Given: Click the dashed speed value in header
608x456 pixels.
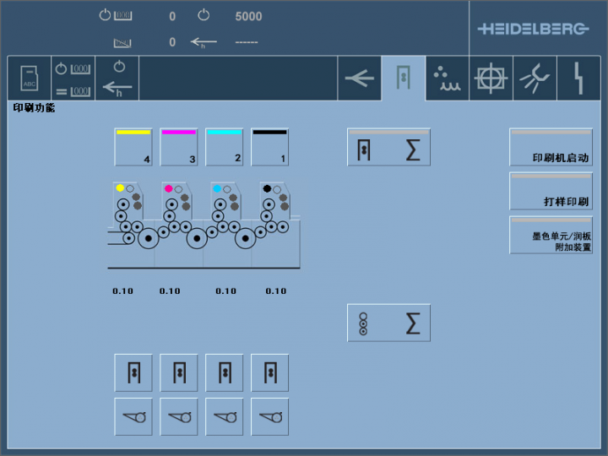Looking at the screenshot, I should coord(247,42).
